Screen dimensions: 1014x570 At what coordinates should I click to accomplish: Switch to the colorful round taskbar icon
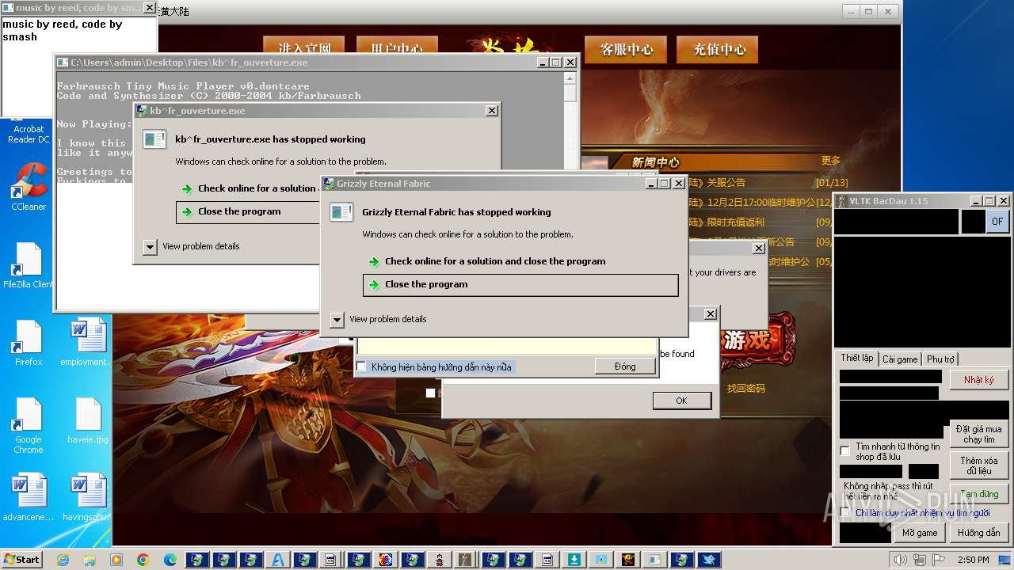tap(386, 560)
